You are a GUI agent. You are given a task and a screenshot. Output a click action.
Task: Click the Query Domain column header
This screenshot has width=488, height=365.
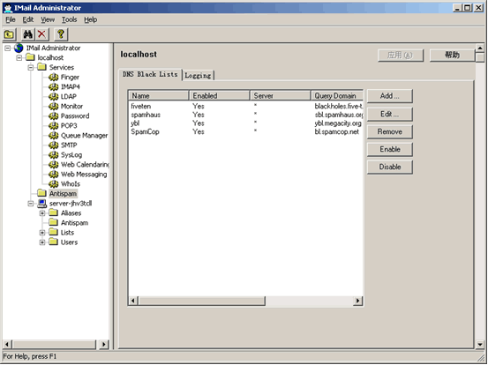point(337,95)
